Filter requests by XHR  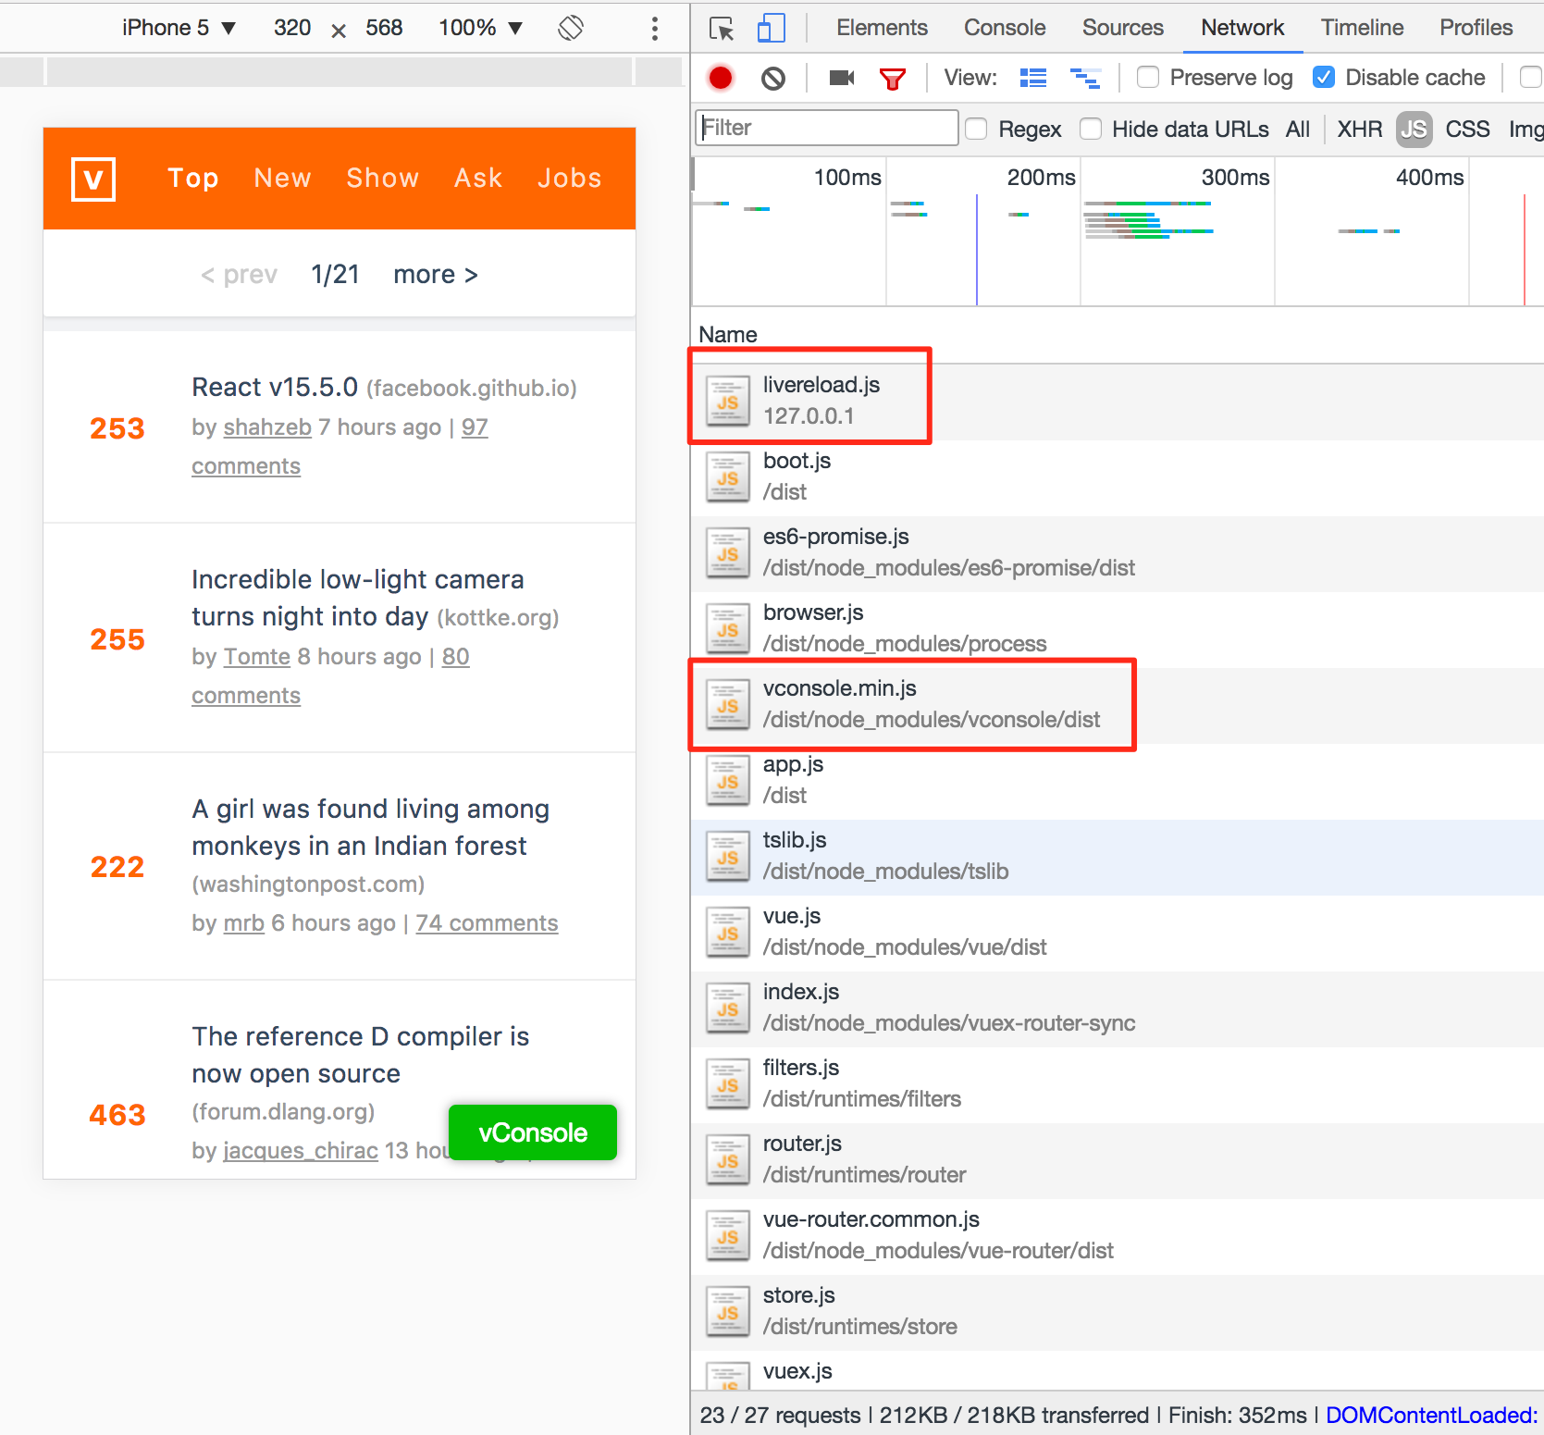click(1360, 130)
